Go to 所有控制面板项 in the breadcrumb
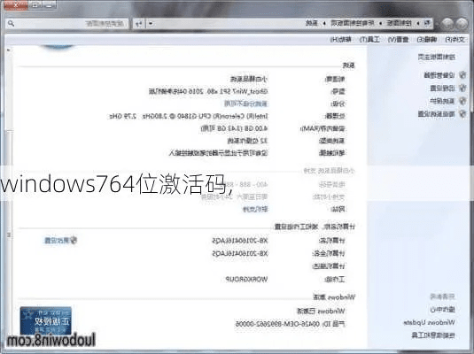Viewport: 474px width, 354px height. click(353, 23)
